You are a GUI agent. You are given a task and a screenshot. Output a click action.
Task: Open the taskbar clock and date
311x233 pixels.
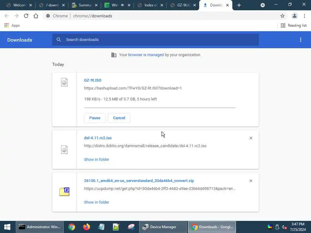298,227
